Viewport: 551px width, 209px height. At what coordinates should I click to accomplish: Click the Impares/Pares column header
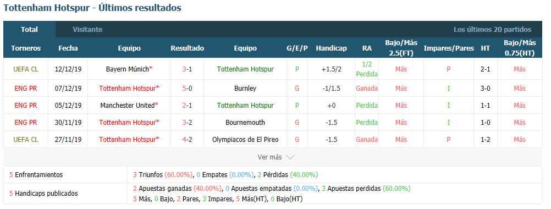coord(448,48)
